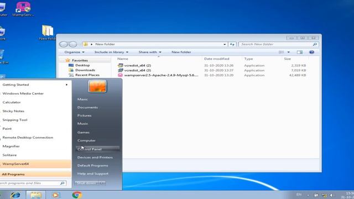Click the EN language indicator
The image size is (354, 199).
[x=299, y=195]
